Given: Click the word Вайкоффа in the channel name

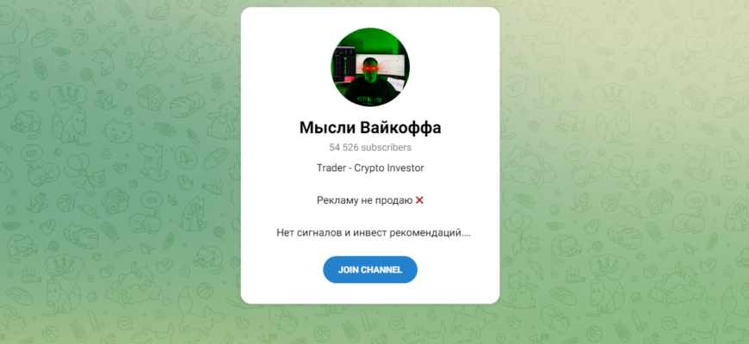Looking at the screenshot, I should [x=400, y=128].
